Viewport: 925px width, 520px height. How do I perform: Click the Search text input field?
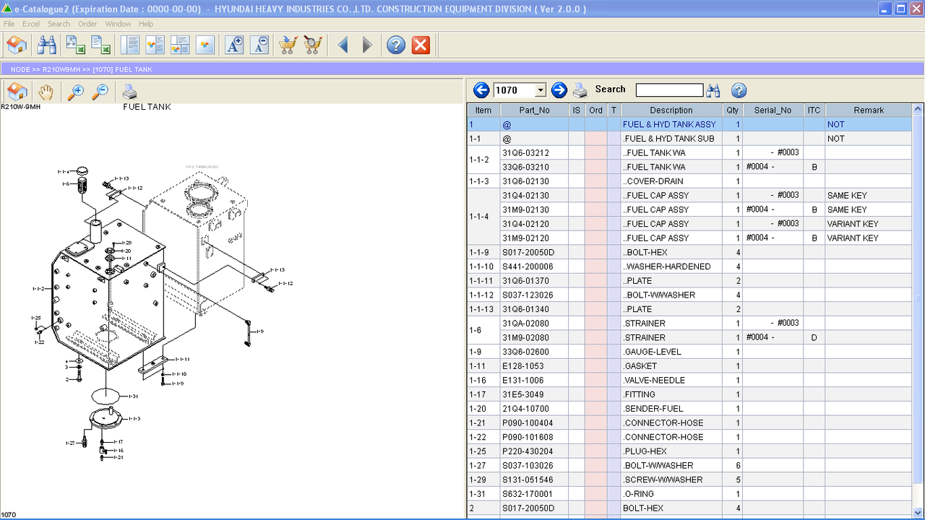coord(669,90)
